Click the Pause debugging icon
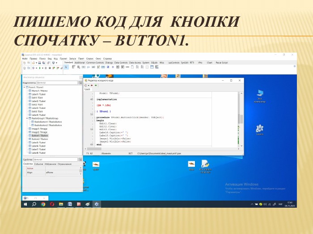This screenshot has width=313, height=234. click(46, 68)
